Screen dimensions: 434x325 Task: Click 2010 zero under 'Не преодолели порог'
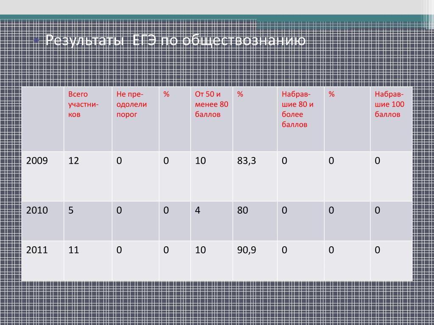point(119,211)
